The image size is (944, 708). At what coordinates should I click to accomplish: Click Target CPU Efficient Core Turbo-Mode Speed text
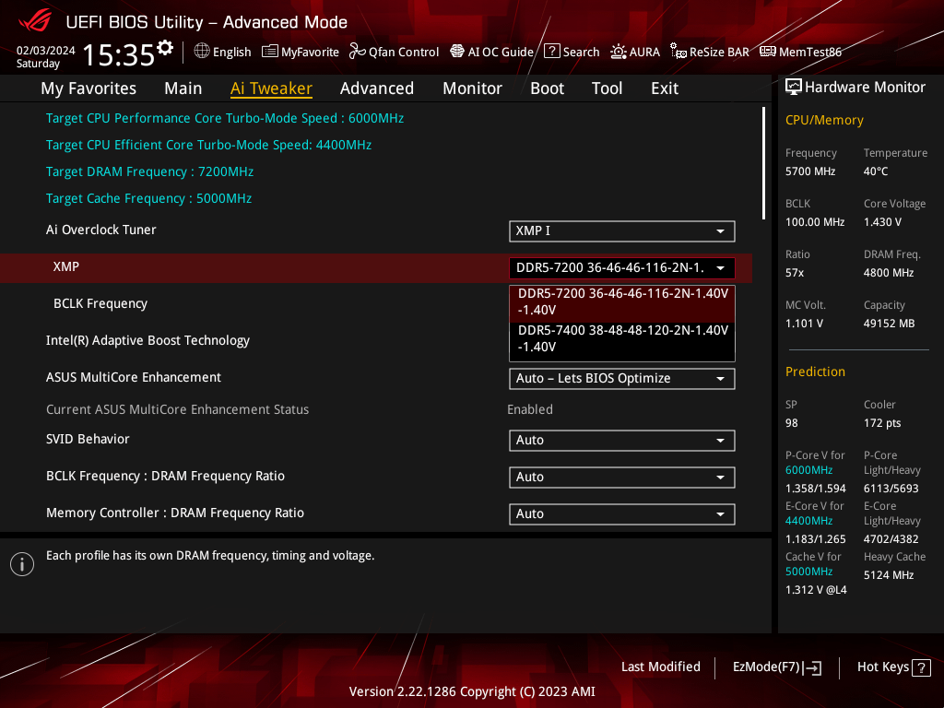coord(209,145)
